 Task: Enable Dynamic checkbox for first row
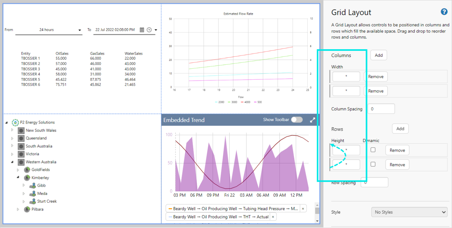pos(373,150)
